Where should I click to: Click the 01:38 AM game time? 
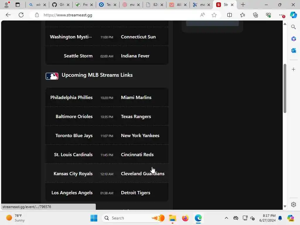107,193
